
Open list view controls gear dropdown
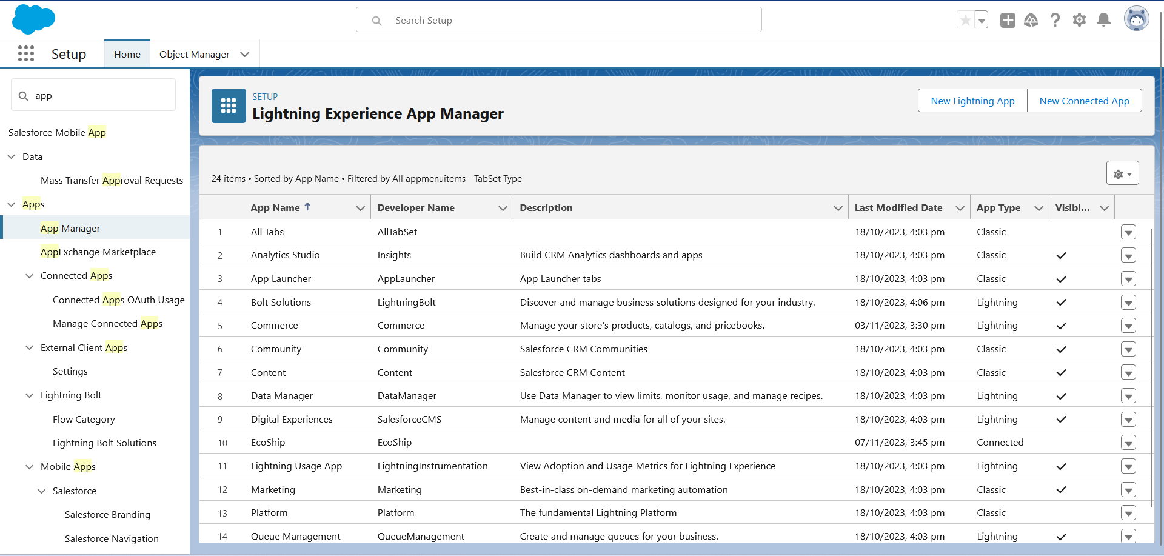(1122, 173)
